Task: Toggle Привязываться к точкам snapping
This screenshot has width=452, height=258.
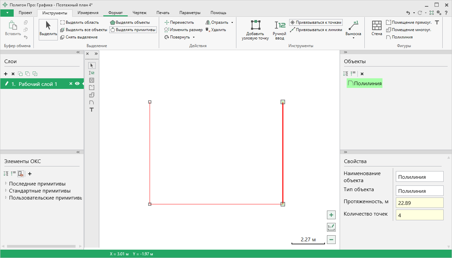Action: [x=316, y=22]
